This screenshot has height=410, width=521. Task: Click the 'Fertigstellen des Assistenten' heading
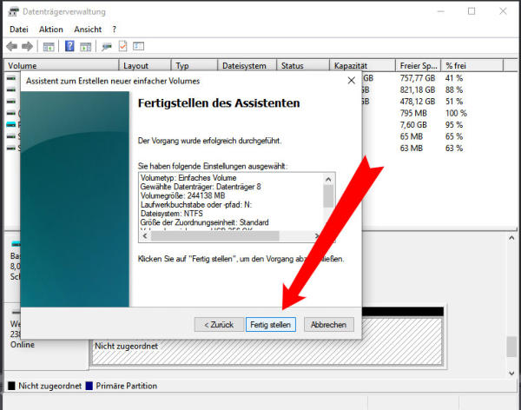pos(219,103)
